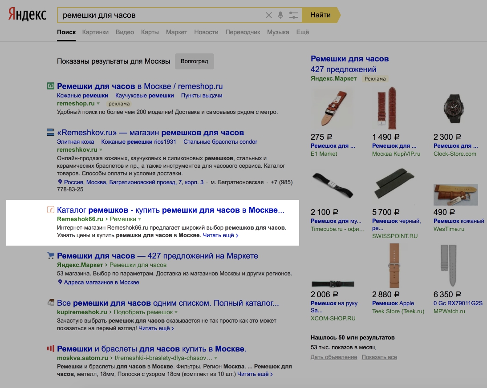487x388 pixels.
Task: Open 5 700 ₽ dark strap thumbnail
Action: pyautogui.click(x=394, y=183)
